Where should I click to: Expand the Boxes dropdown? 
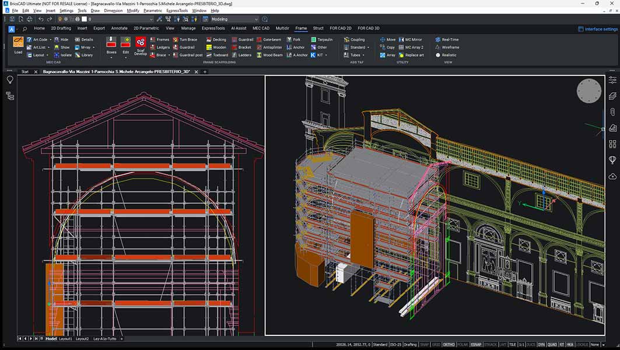[111, 58]
